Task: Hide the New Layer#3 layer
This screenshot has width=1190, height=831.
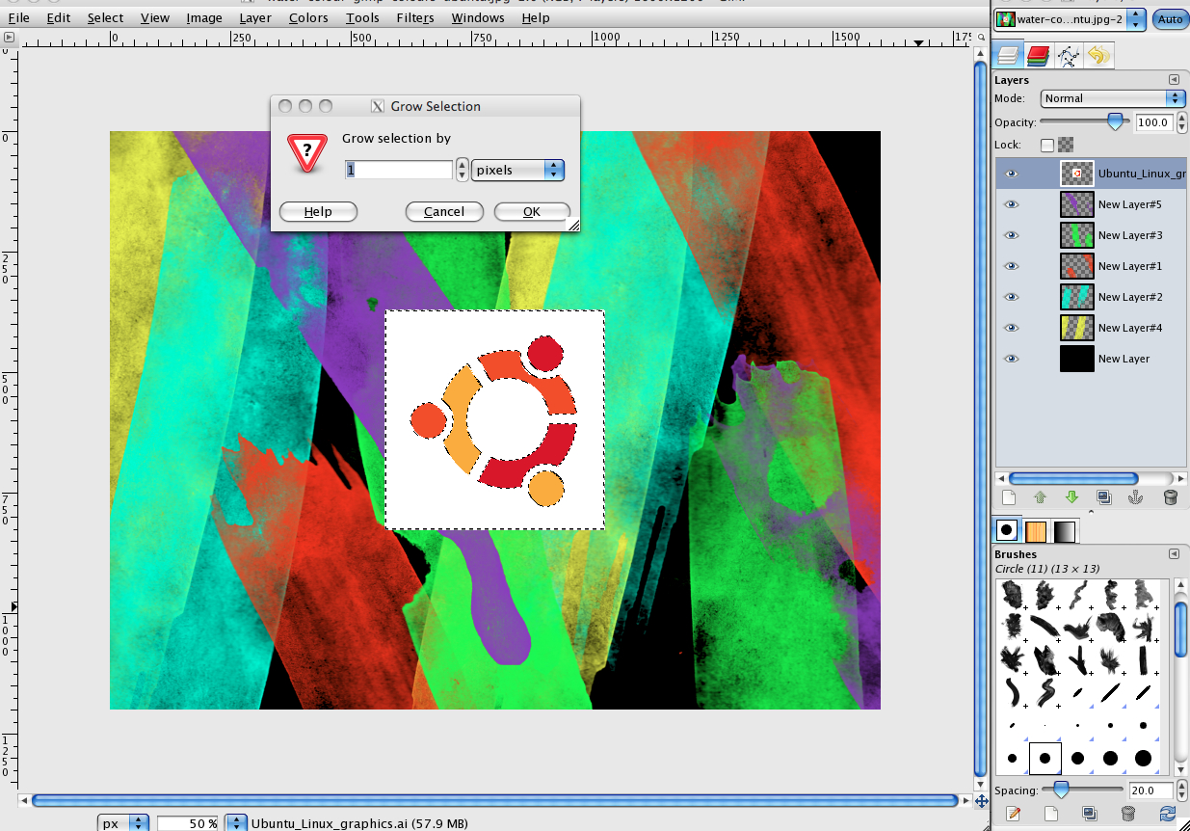Action: [x=1011, y=235]
